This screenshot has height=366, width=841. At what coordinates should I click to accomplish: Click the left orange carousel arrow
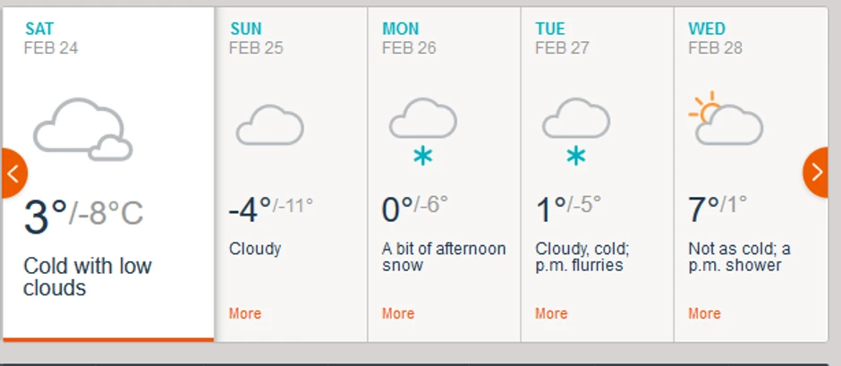click(13, 173)
